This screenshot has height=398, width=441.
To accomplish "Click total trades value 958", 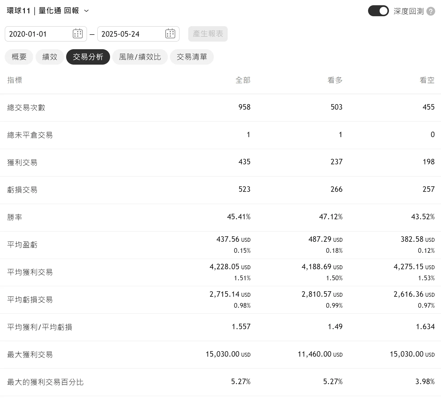I will (244, 107).
